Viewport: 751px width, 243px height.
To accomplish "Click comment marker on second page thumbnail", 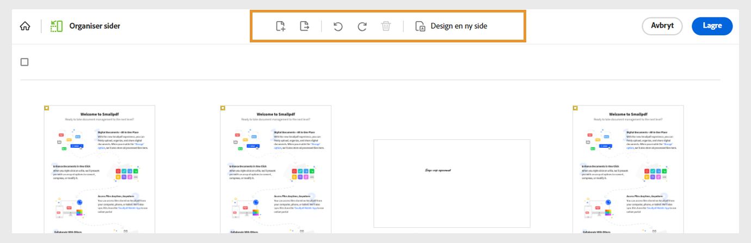I will [223, 108].
